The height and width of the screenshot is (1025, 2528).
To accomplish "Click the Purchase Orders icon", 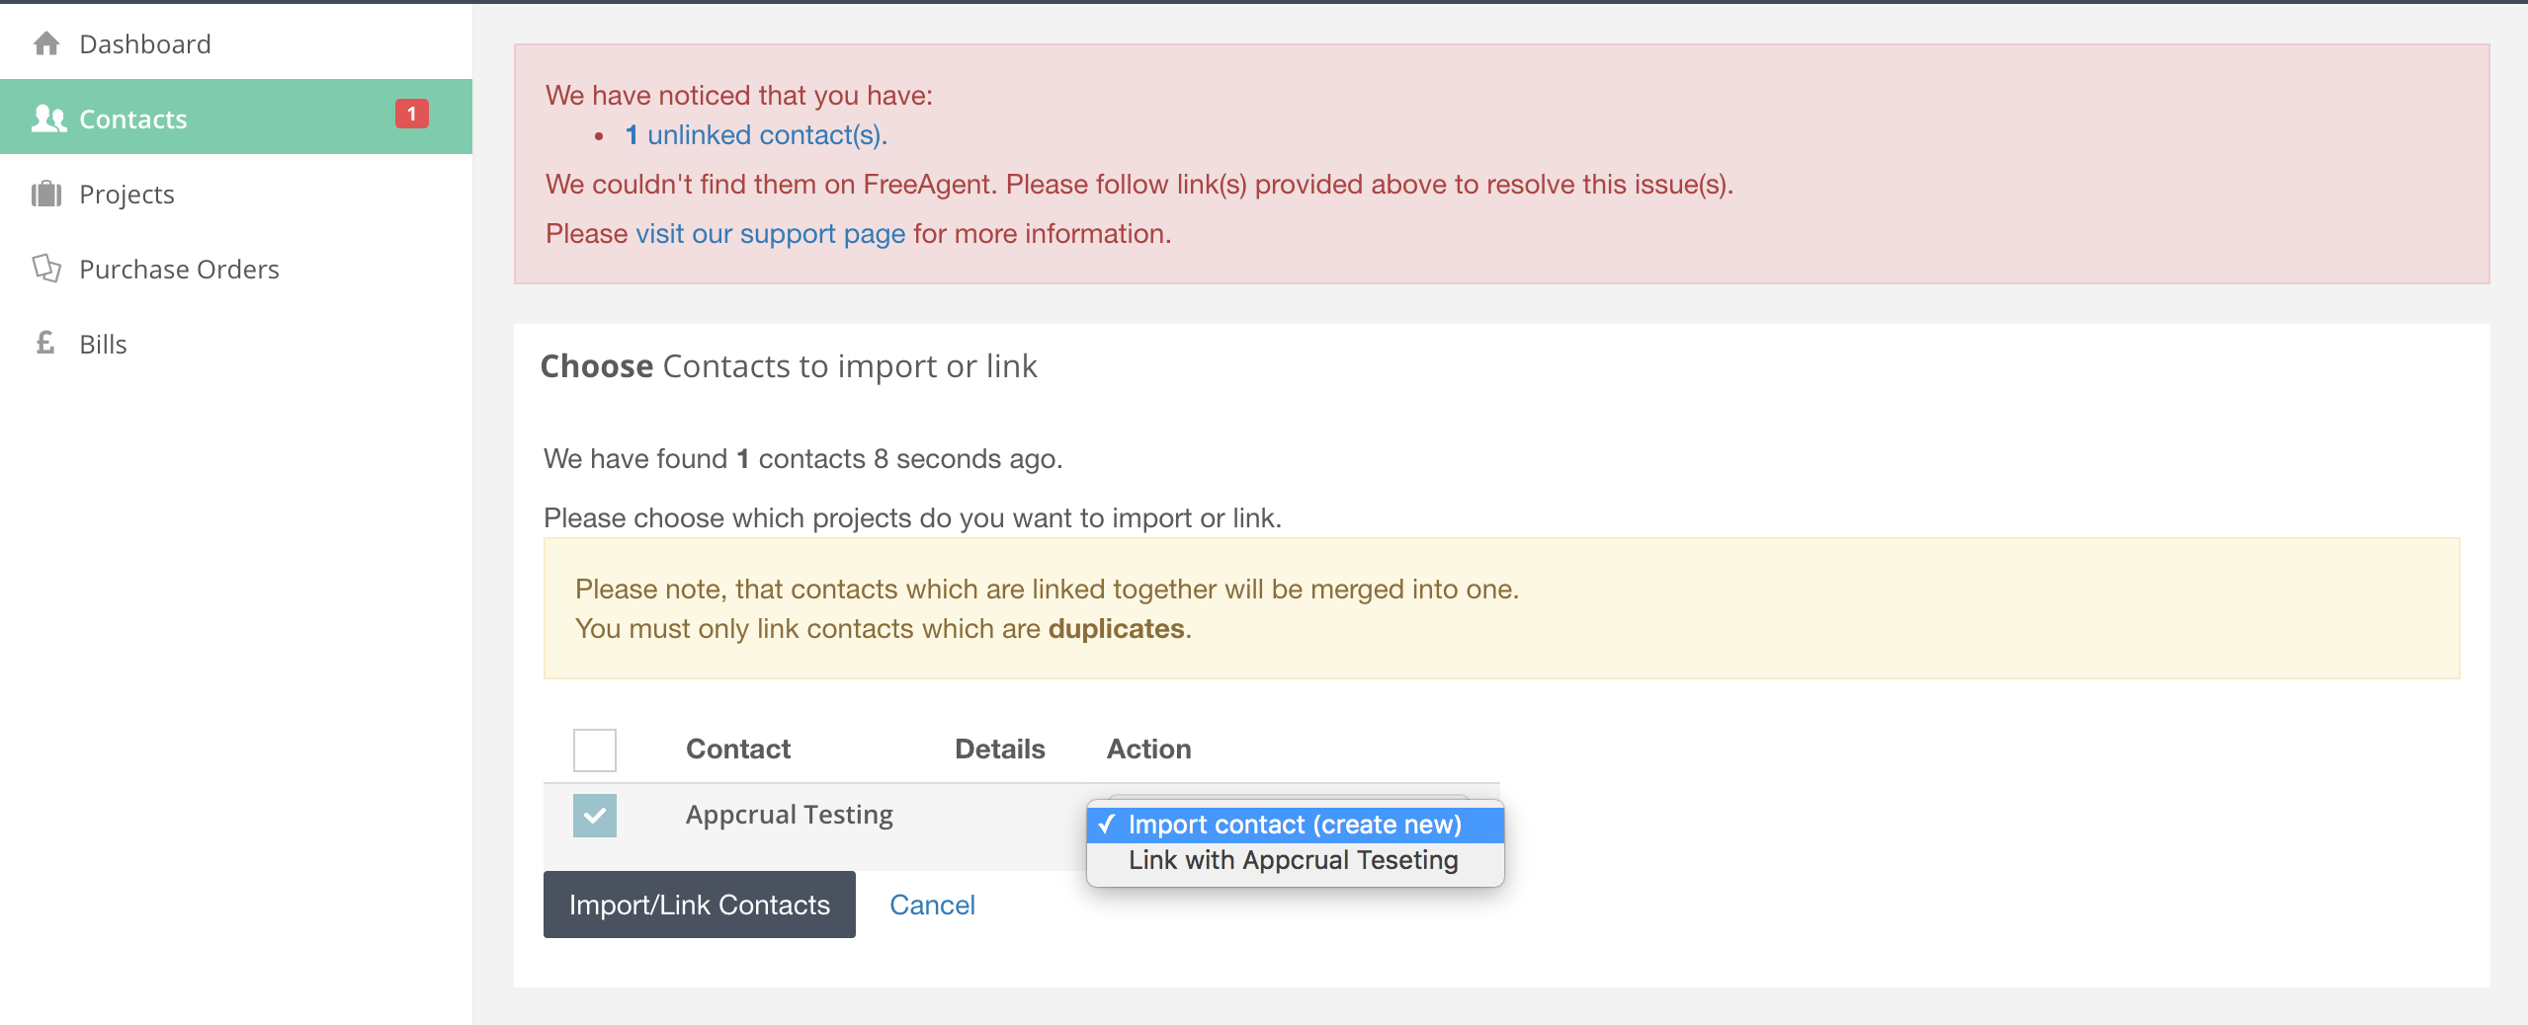I will click(46, 269).
